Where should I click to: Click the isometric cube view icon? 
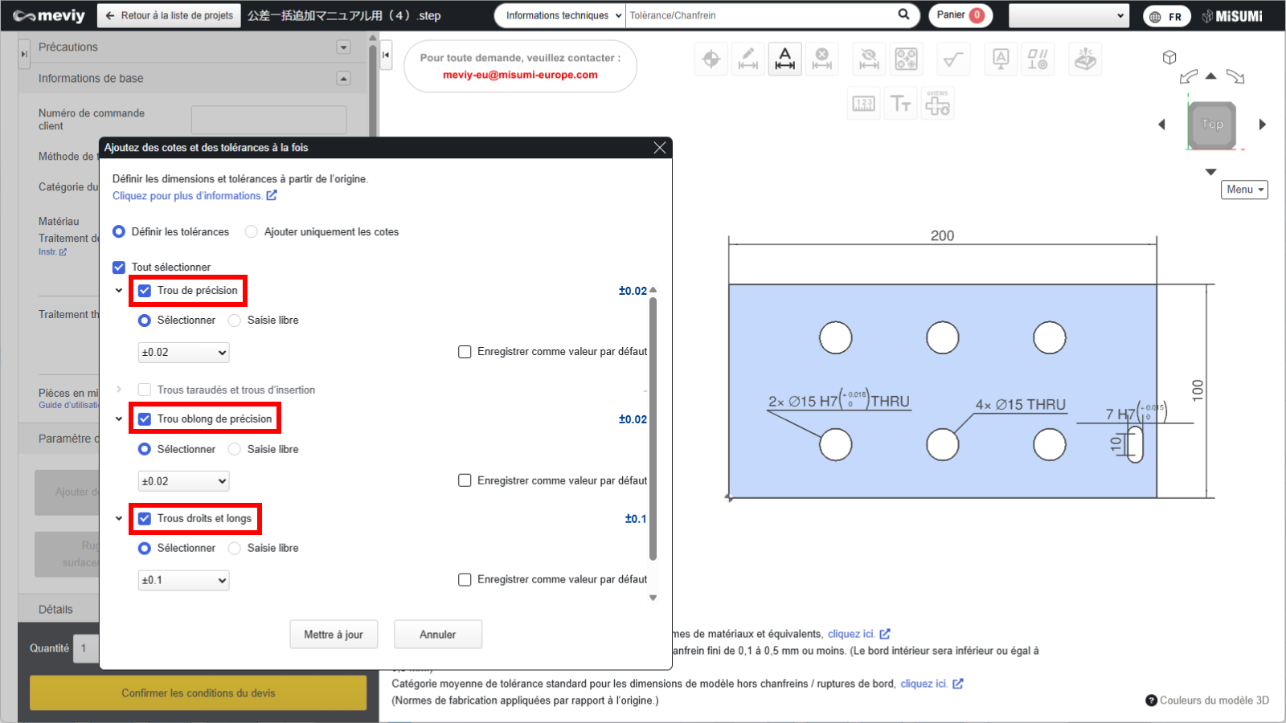tap(1169, 57)
